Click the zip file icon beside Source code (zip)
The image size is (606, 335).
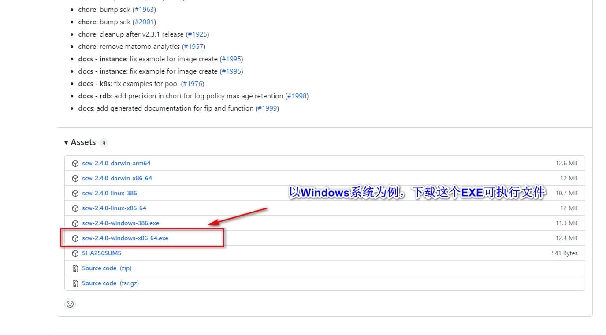75,268
